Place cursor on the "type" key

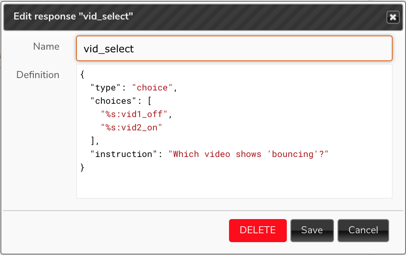point(105,88)
